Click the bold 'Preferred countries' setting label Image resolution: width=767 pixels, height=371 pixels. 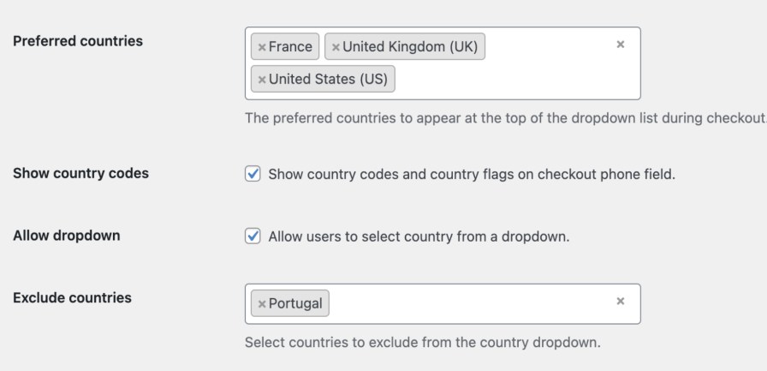[78, 41]
